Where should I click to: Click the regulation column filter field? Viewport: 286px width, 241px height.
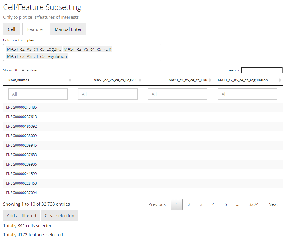tap(247, 94)
